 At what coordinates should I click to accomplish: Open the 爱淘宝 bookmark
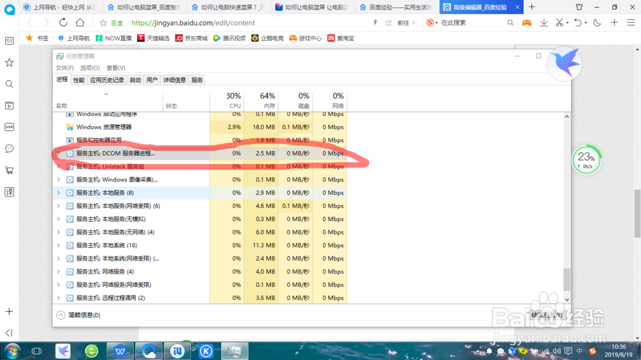(x=340, y=38)
